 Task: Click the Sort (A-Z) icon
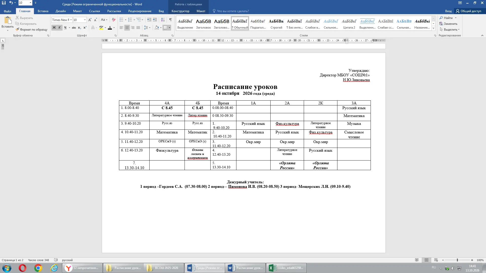(x=163, y=20)
